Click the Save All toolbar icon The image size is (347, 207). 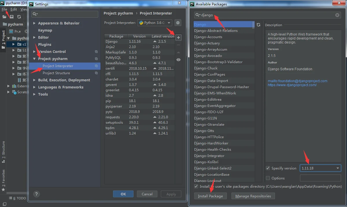(12, 17)
